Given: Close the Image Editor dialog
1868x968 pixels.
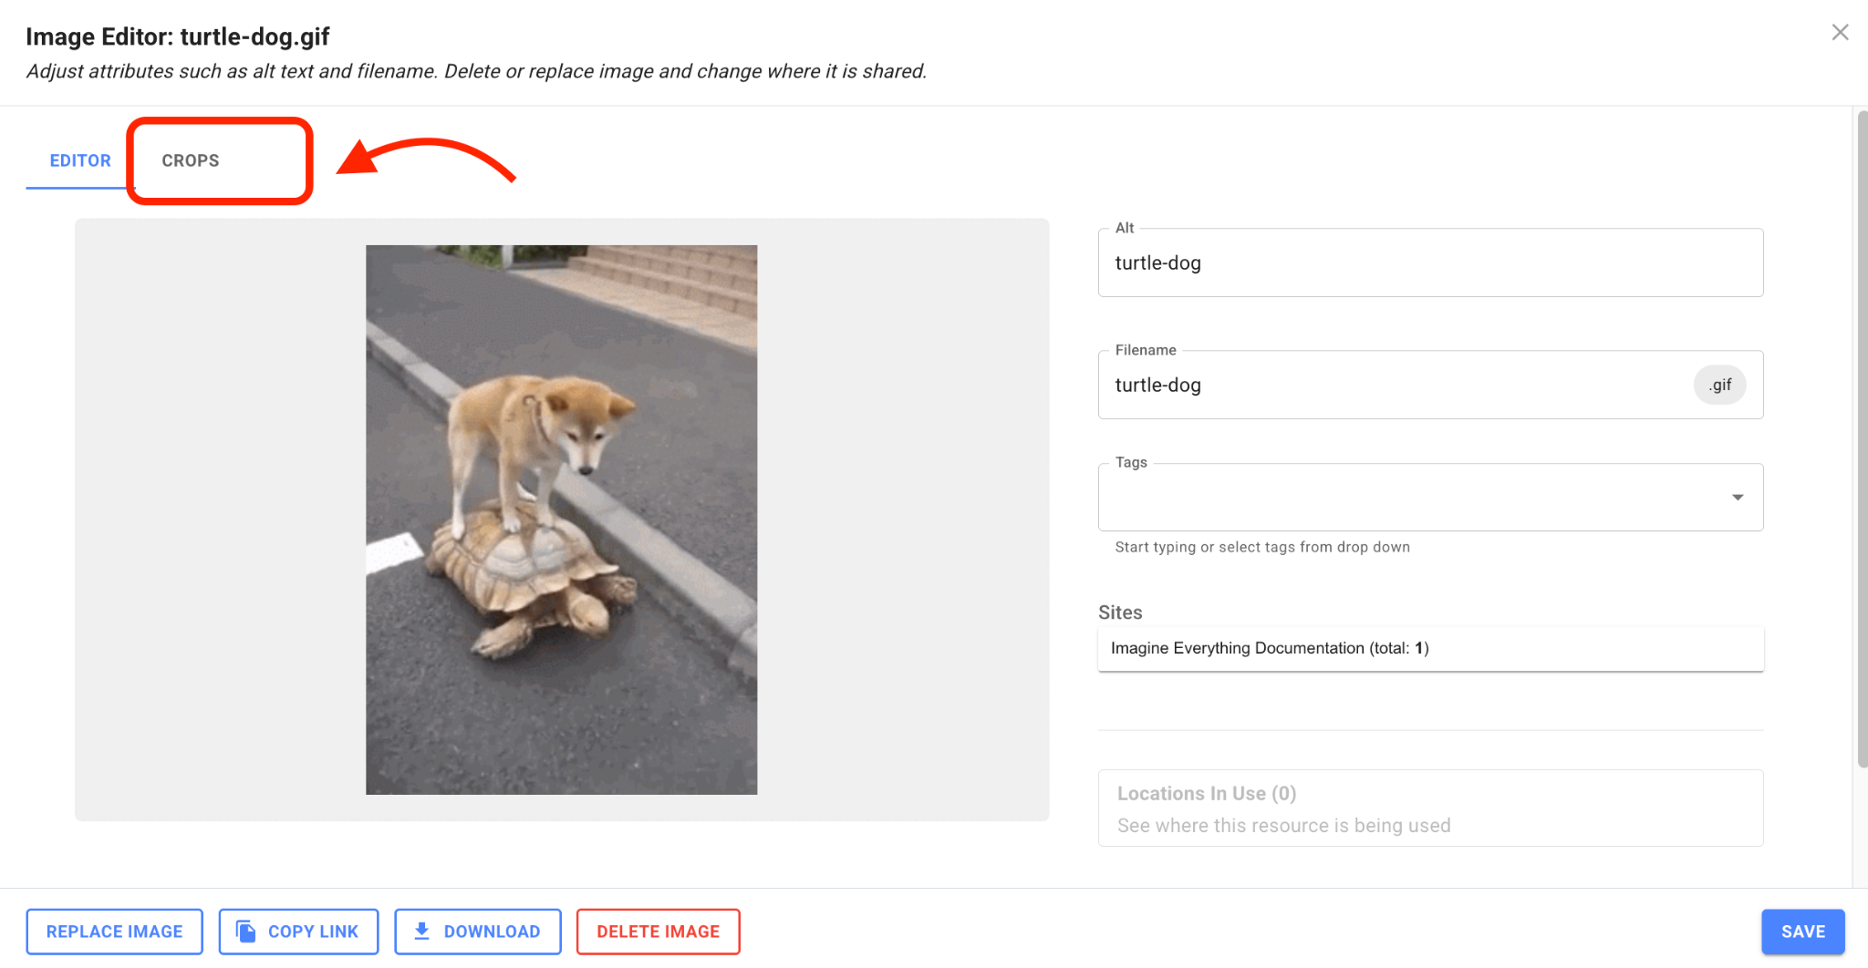Looking at the screenshot, I should [x=1840, y=32].
